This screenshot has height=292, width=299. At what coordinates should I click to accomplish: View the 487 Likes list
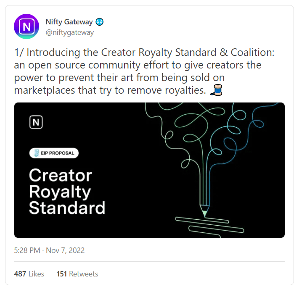pos(29,274)
